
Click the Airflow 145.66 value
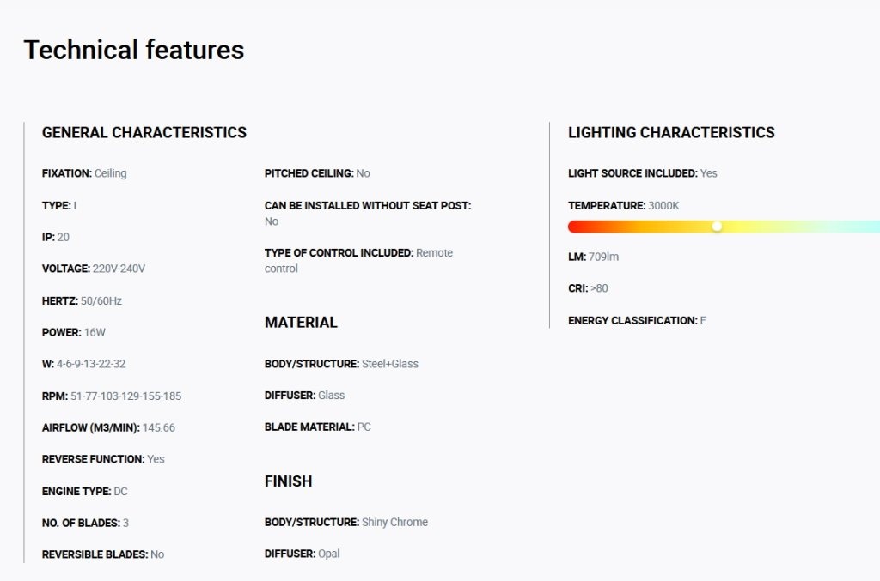[159, 427]
